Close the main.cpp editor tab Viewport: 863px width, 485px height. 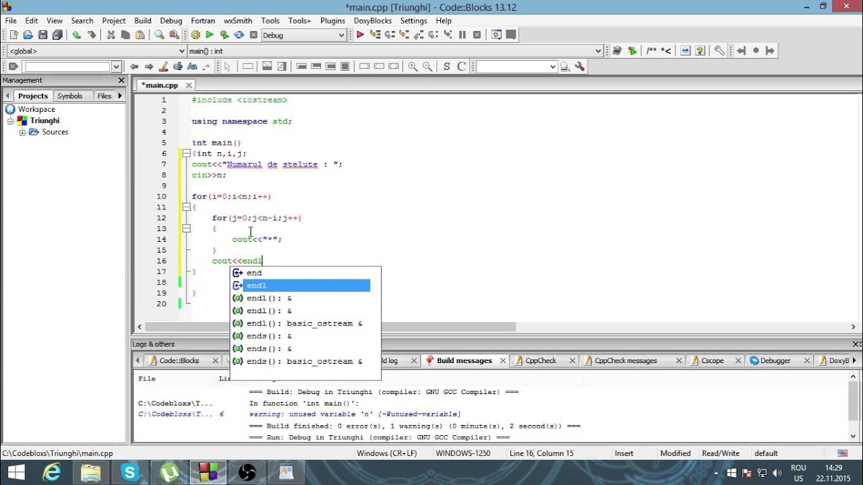(189, 86)
